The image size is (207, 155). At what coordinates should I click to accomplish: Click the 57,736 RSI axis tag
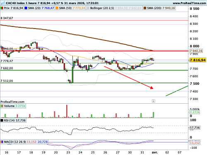tap(195, 128)
